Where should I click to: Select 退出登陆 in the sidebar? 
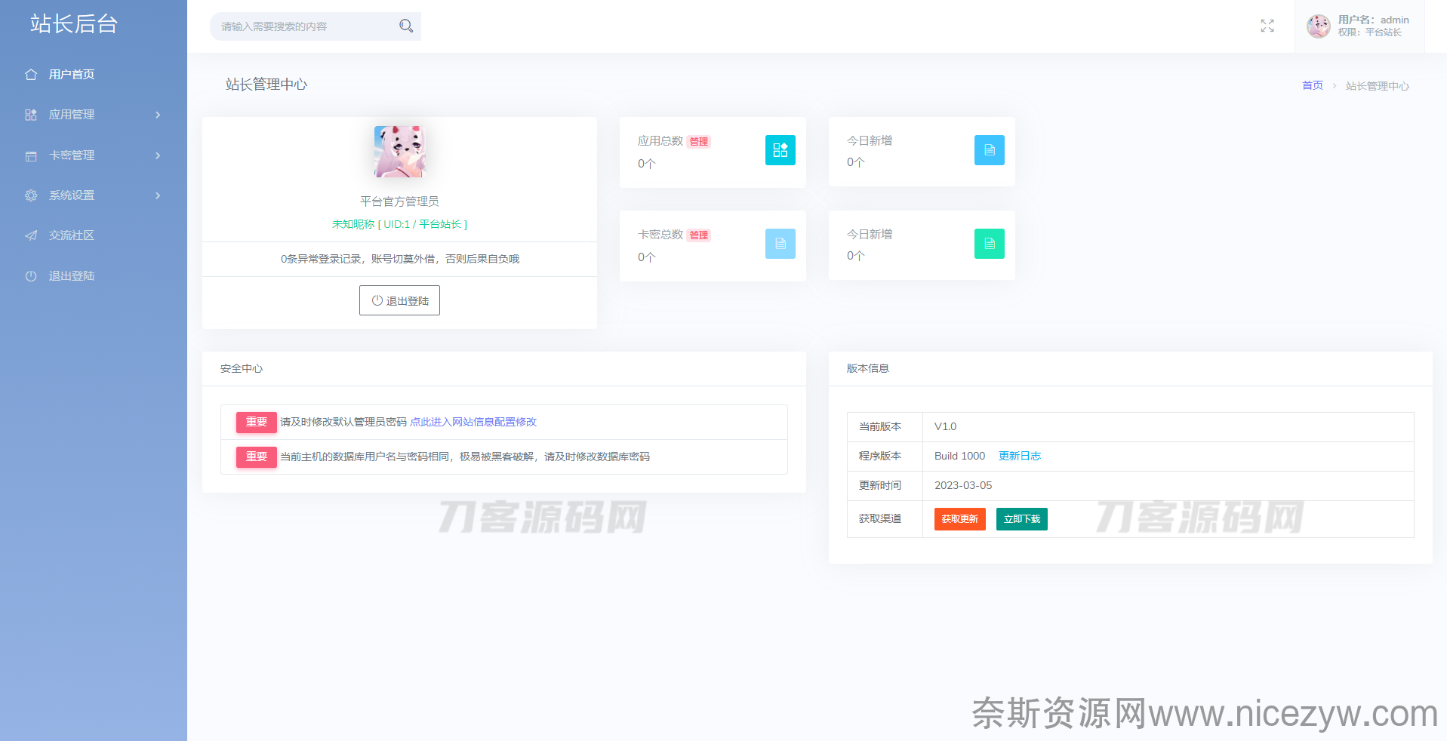click(71, 276)
